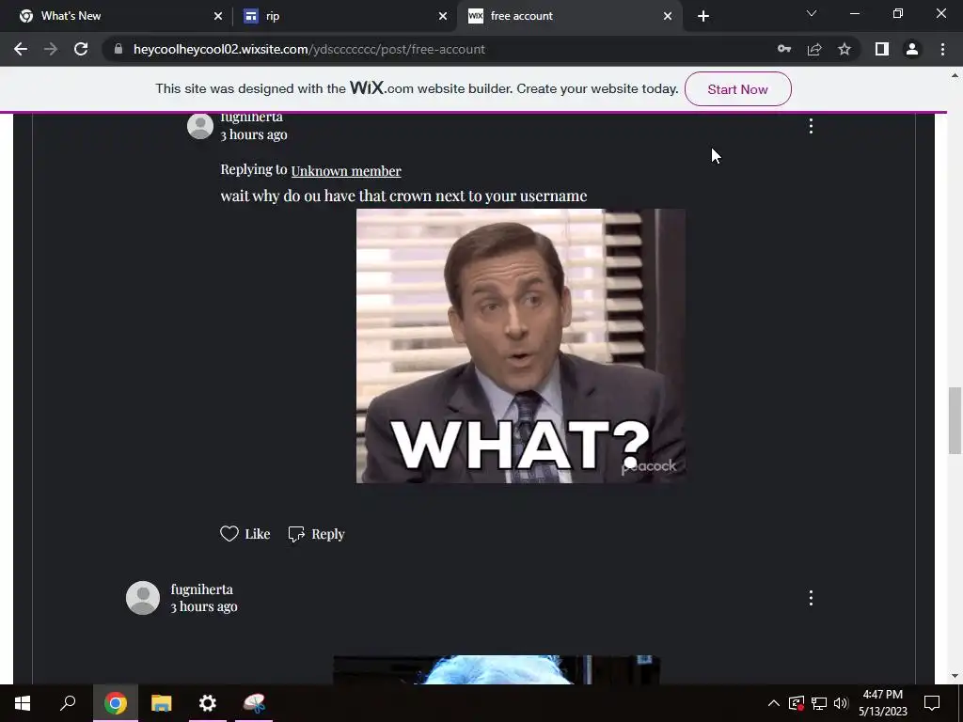Viewport: 963px width, 722px height.
Task: Expand the tab search chevron
Action: 812,13
